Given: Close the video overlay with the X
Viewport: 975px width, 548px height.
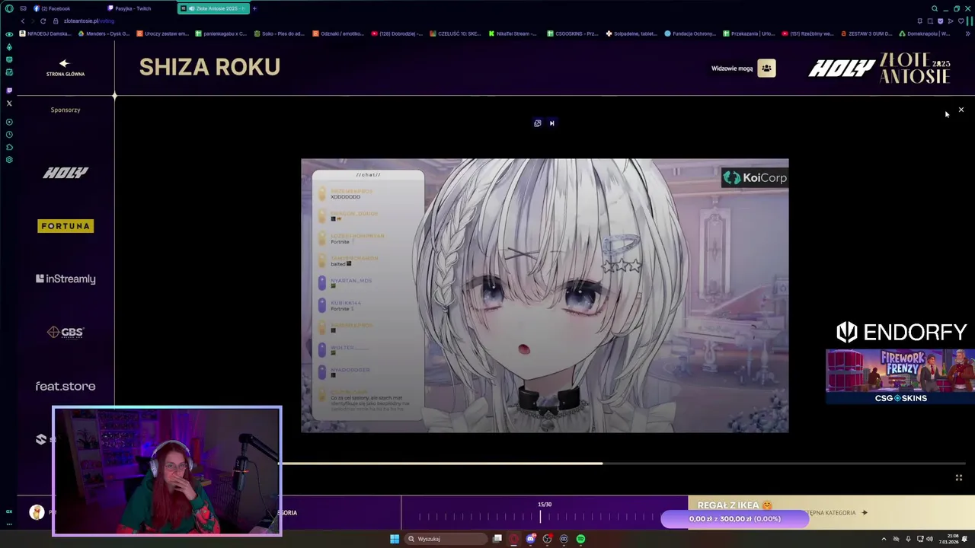Looking at the screenshot, I should pos(961,110).
